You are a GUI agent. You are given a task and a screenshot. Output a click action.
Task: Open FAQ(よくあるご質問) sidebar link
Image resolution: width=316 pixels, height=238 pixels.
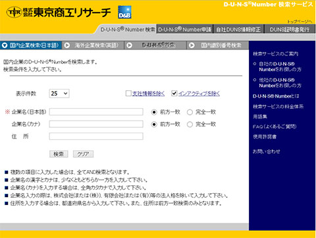click(x=275, y=127)
